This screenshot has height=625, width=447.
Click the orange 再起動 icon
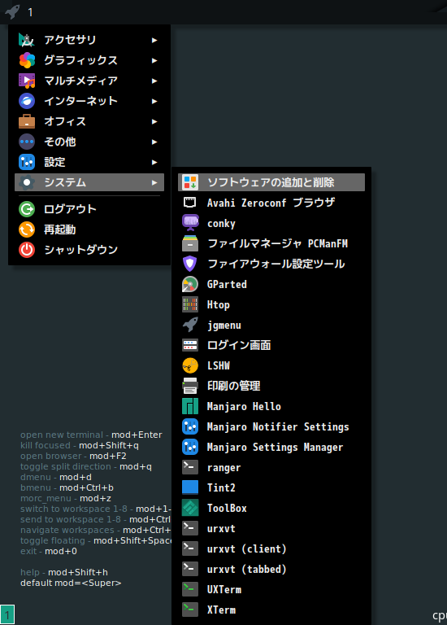(27, 229)
